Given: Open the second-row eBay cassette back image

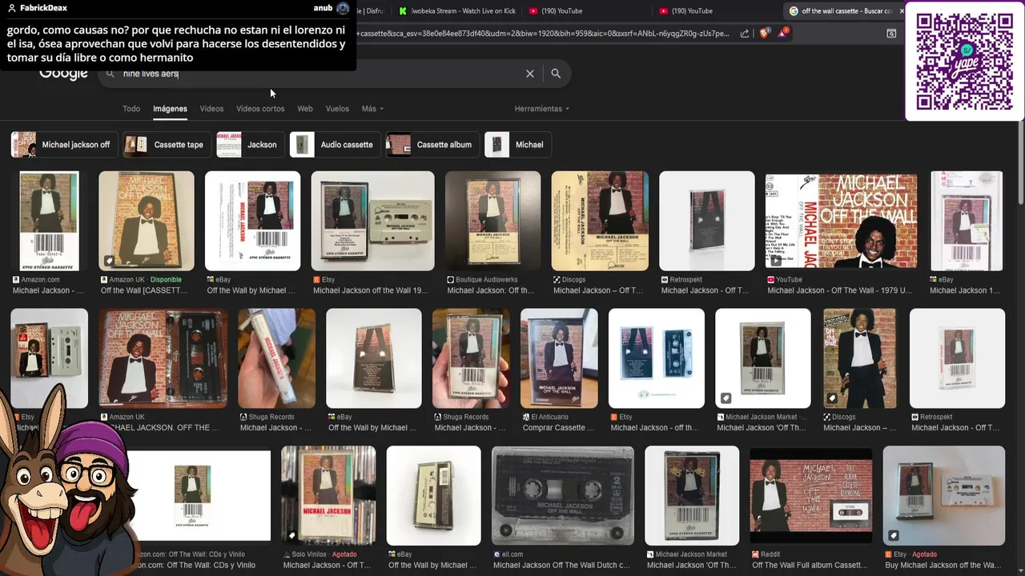Looking at the screenshot, I should click(374, 358).
